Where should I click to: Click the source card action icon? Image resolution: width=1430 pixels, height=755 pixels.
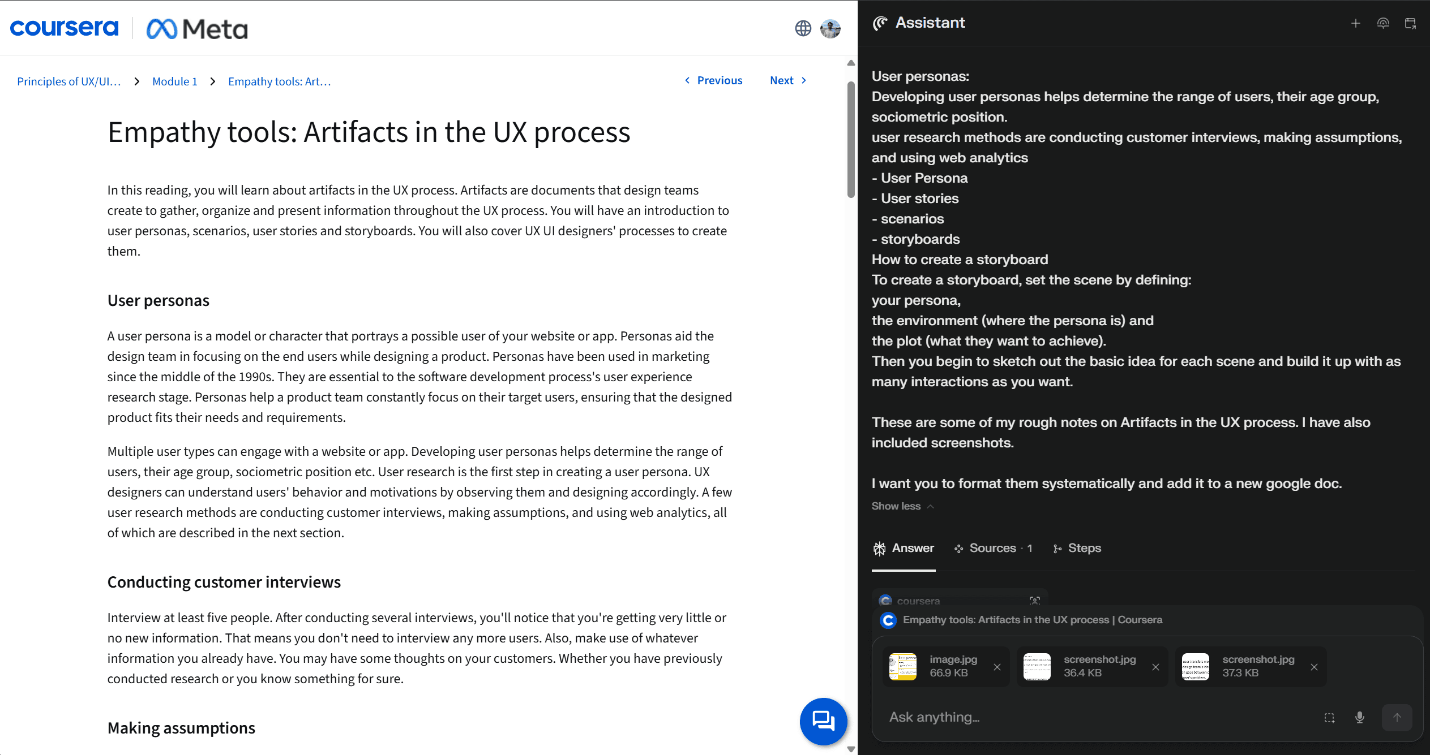(x=1035, y=601)
